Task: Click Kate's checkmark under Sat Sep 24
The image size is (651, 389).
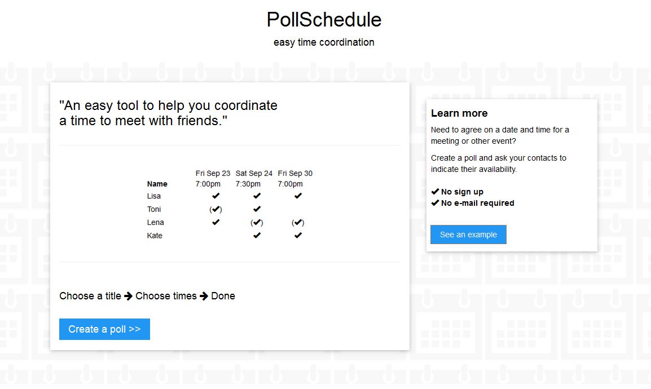Action: [x=257, y=235]
